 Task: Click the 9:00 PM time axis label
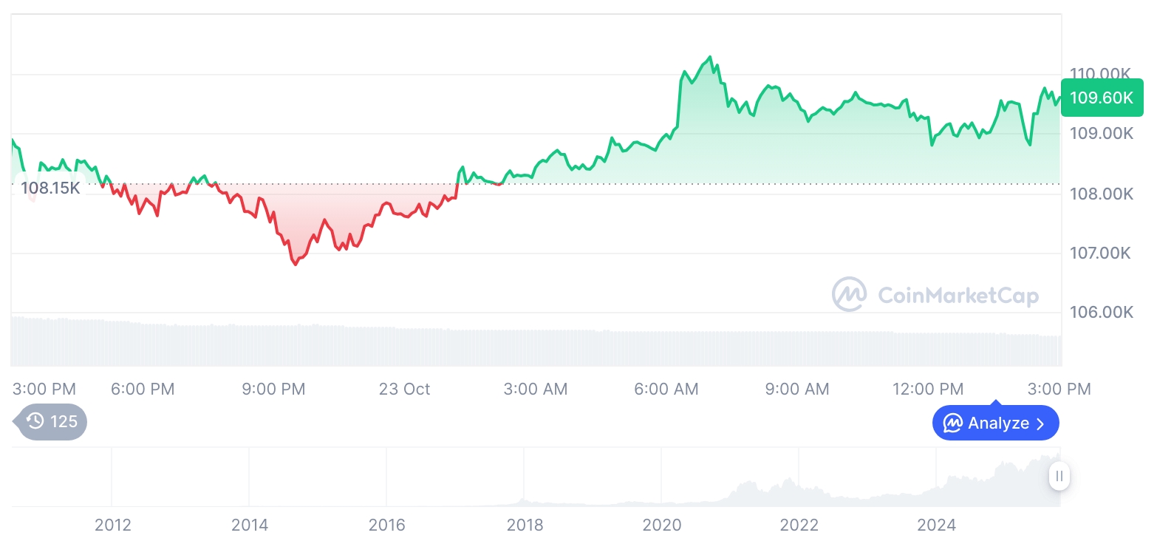pos(273,389)
